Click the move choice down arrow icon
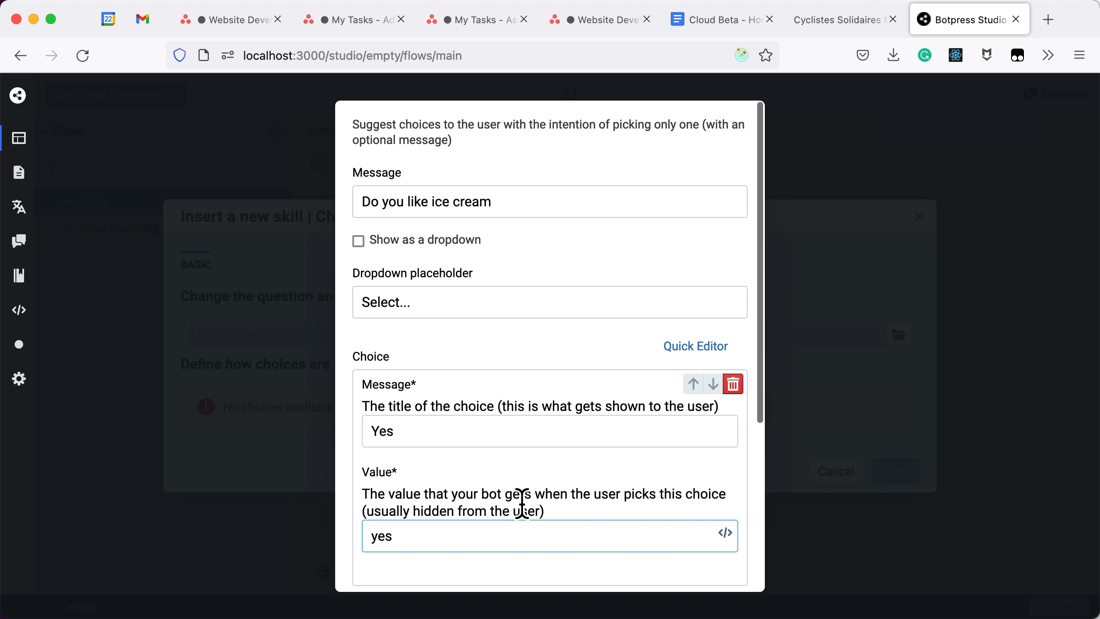Image resolution: width=1100 pixels, height=619 pixels. tap(713, 384)
